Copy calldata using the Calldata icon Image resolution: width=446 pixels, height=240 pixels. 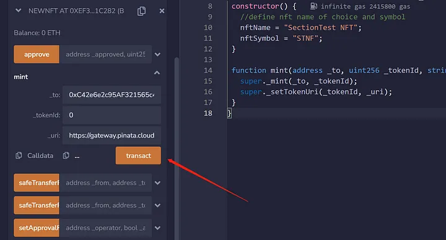[19, 155]
